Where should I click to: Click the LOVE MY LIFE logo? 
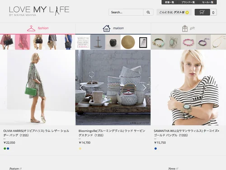[39, 11]
